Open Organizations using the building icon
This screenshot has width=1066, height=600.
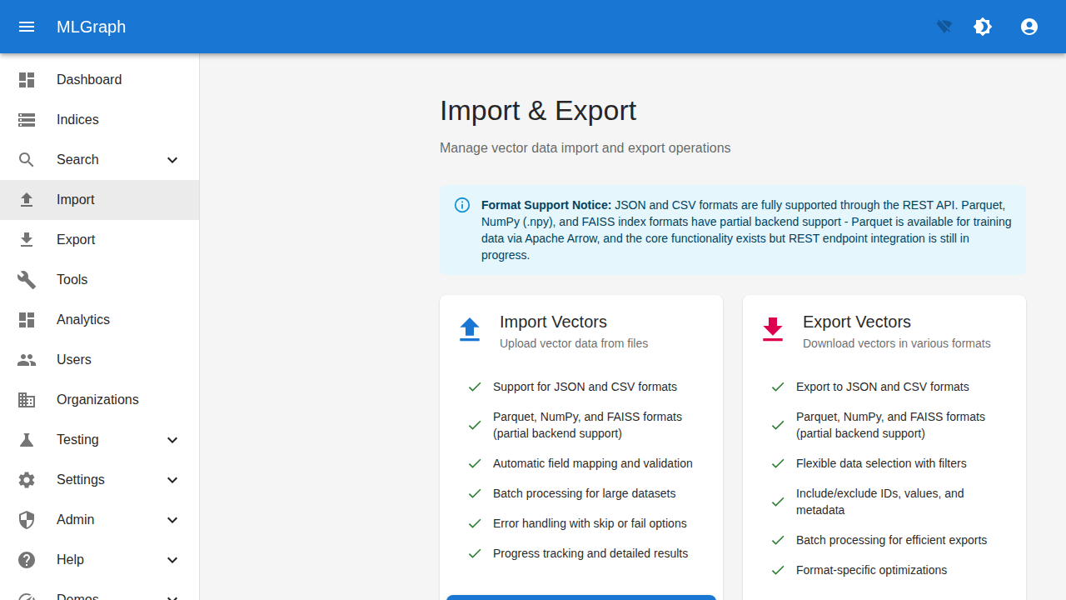(27, 399)
